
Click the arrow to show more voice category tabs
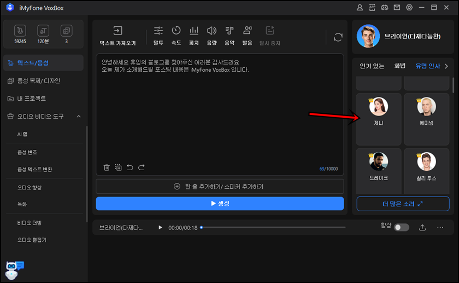click(x=446, y=66)
